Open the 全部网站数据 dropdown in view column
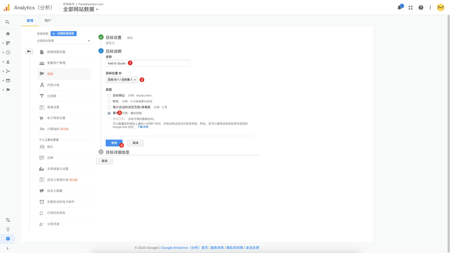The width and height of the screenshot is (450, 253). (64, 41)
